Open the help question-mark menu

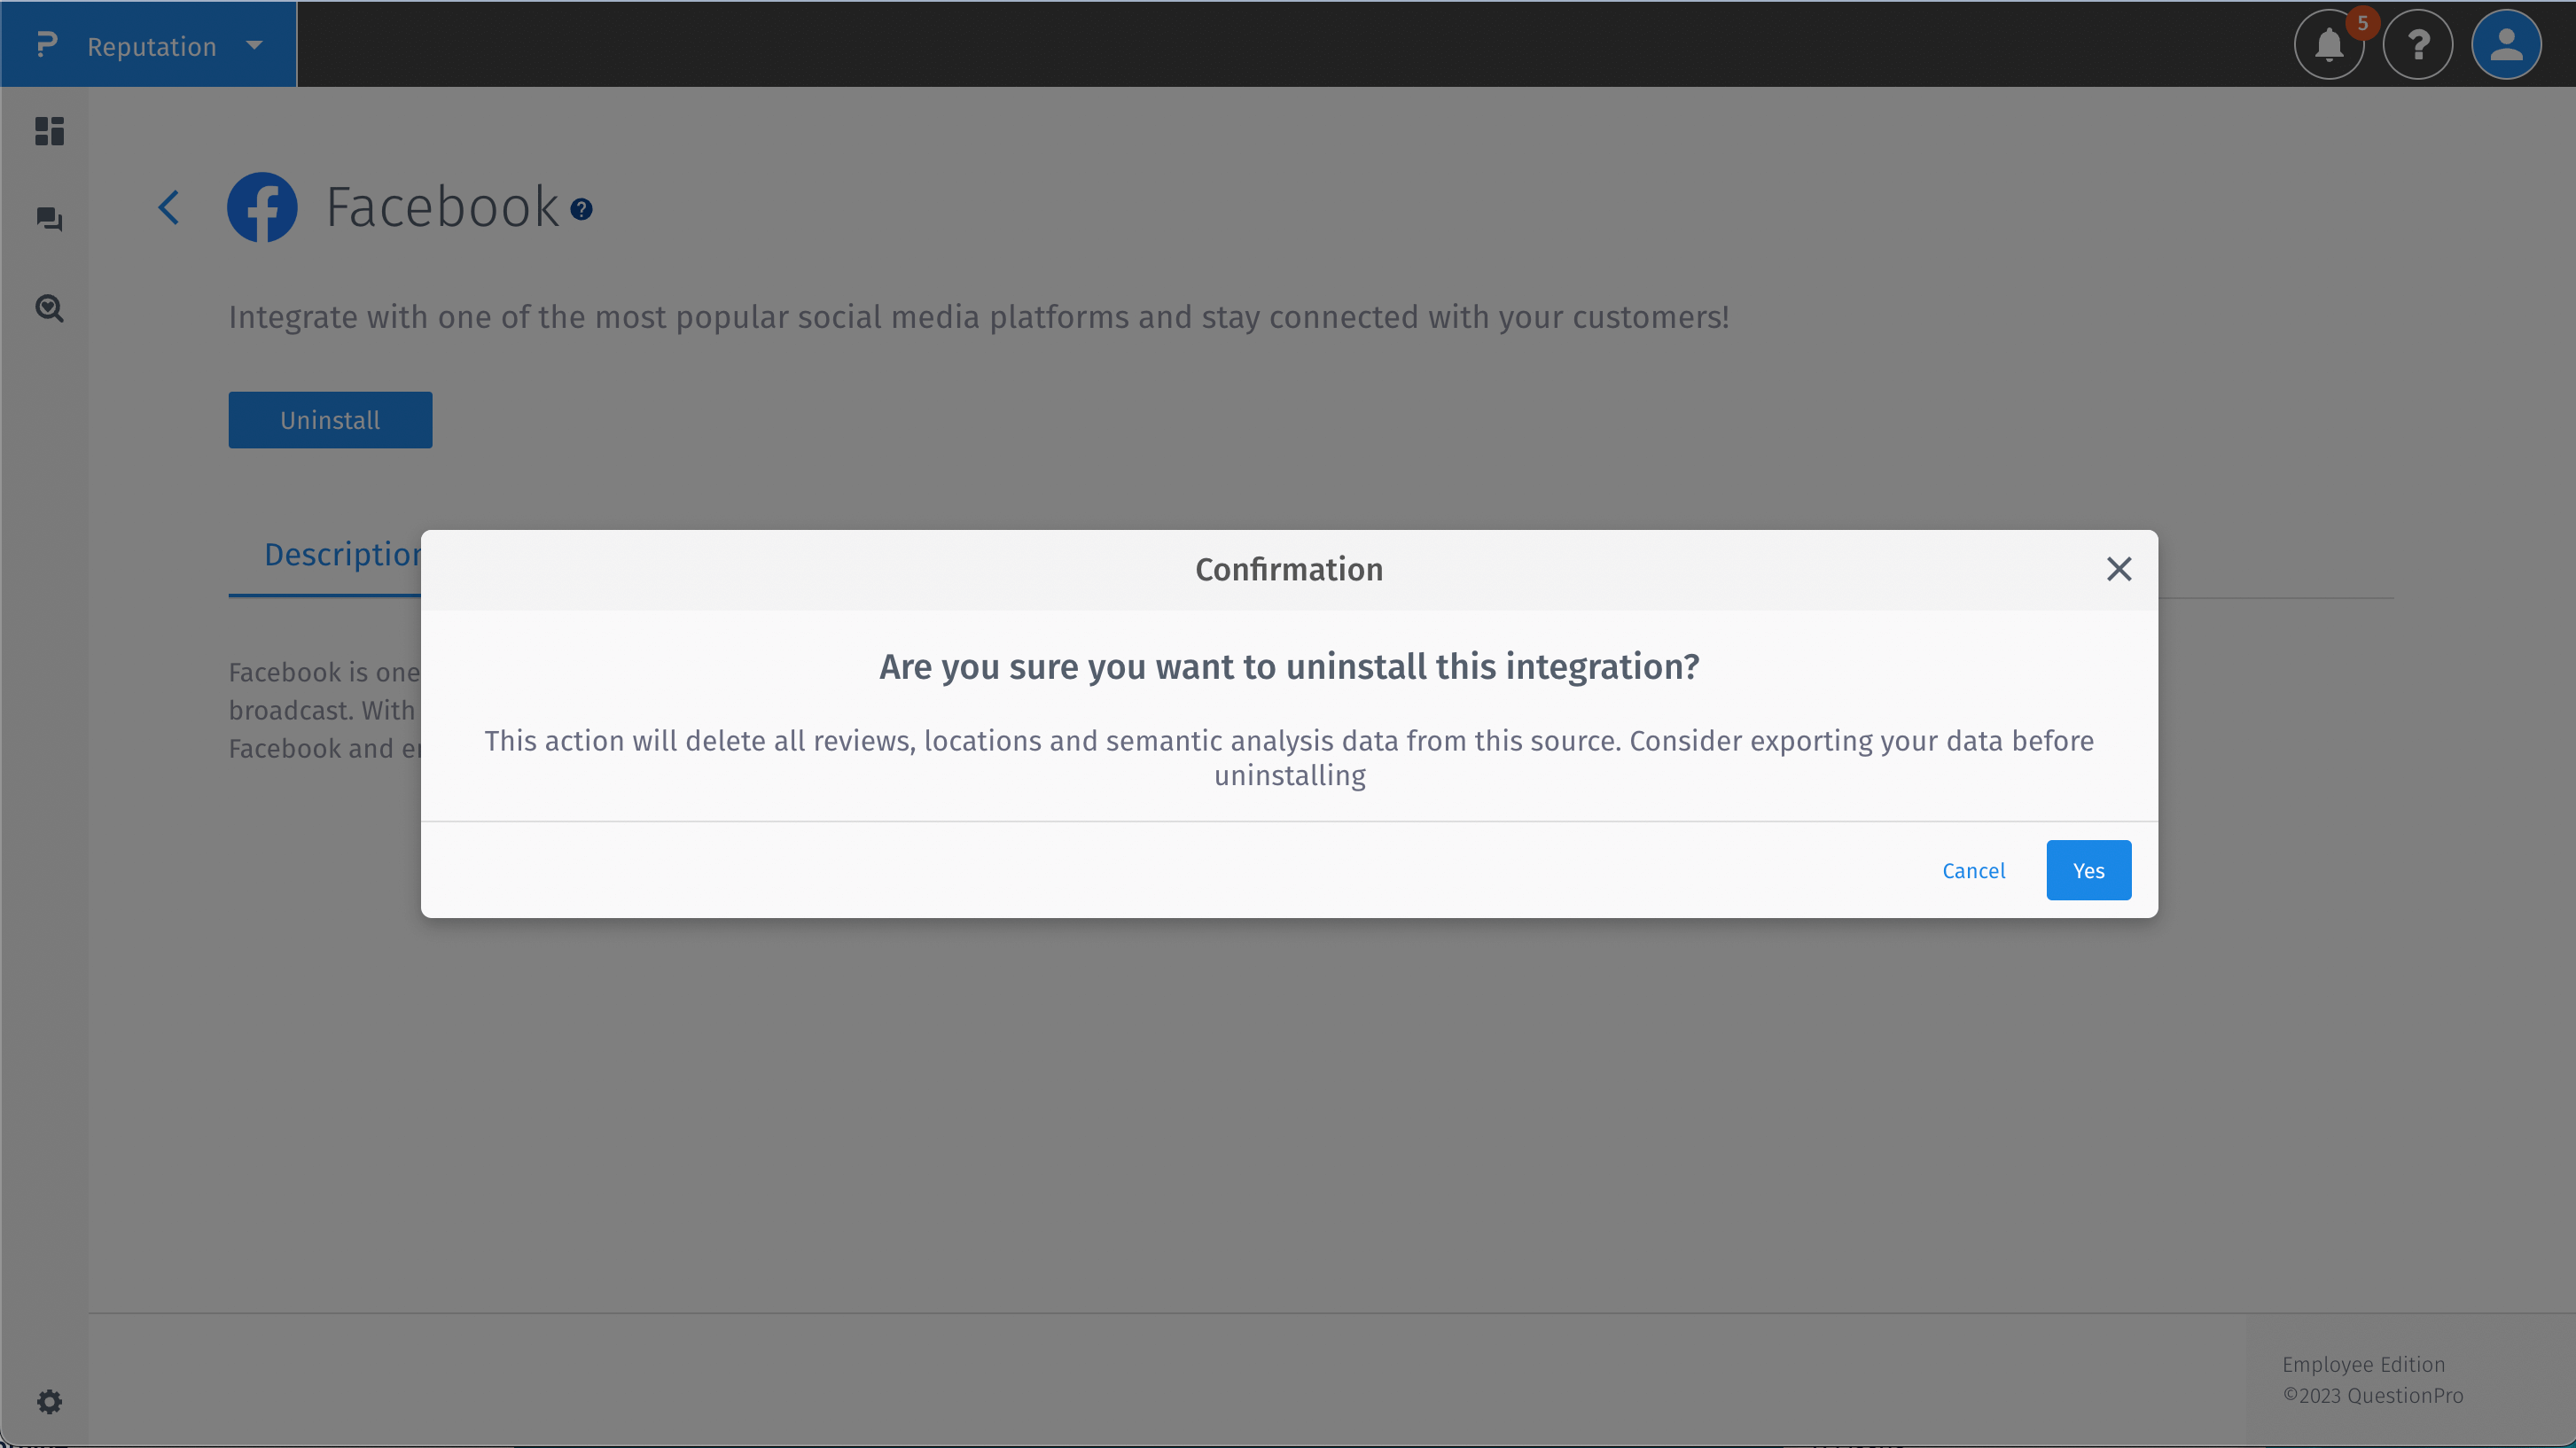pos(2418,44)
